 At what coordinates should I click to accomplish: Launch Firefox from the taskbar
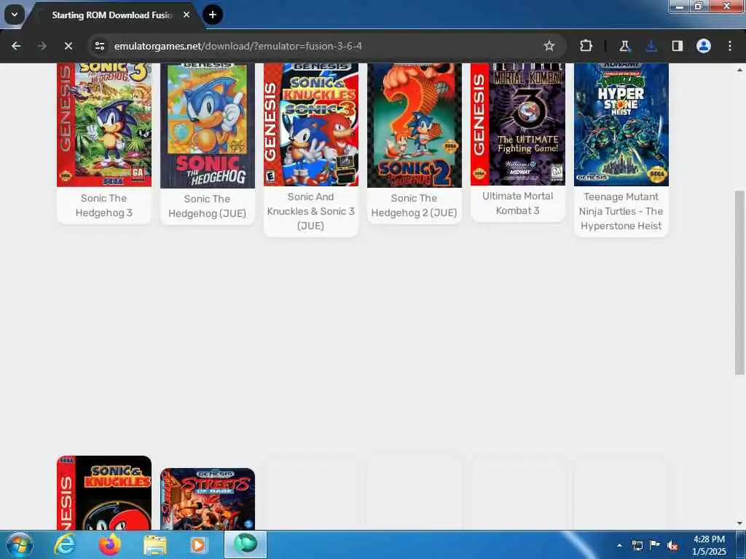point(110,544)
